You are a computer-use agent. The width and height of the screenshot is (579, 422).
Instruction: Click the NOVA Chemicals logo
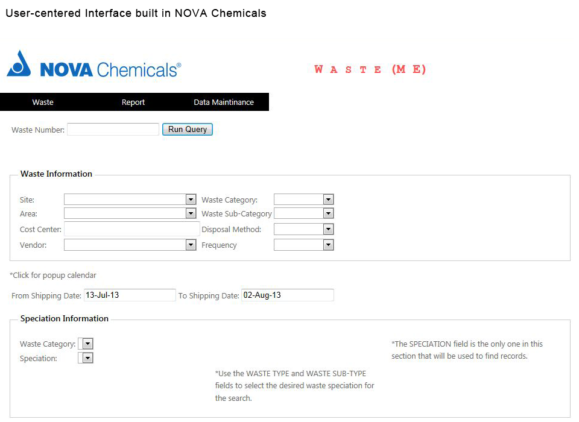point(93,65)
